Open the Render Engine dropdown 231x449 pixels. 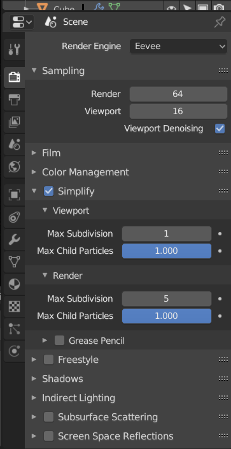coord(178,46)
